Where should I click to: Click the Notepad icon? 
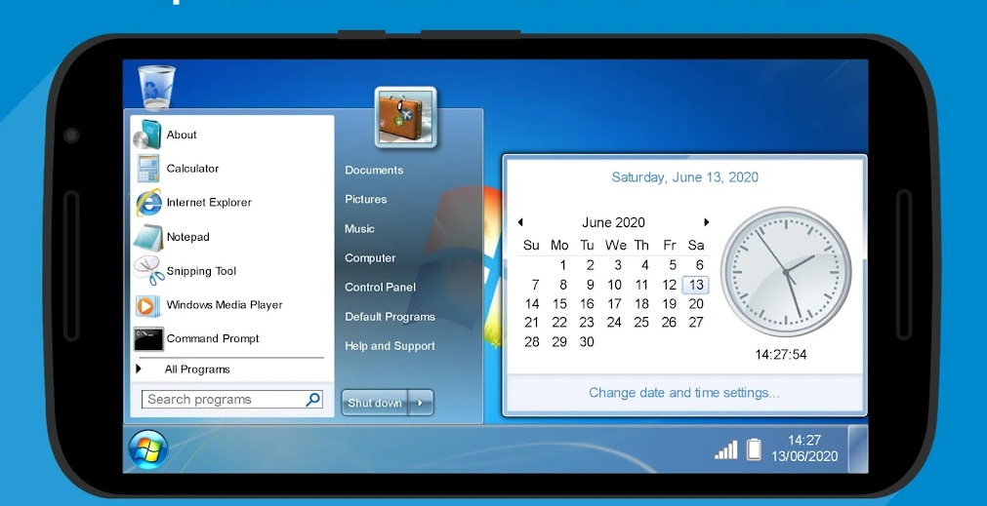pos(148,237)
